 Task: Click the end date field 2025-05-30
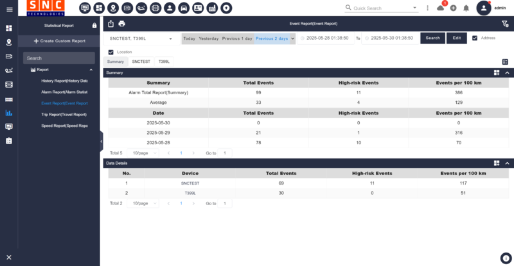(390, 38)
